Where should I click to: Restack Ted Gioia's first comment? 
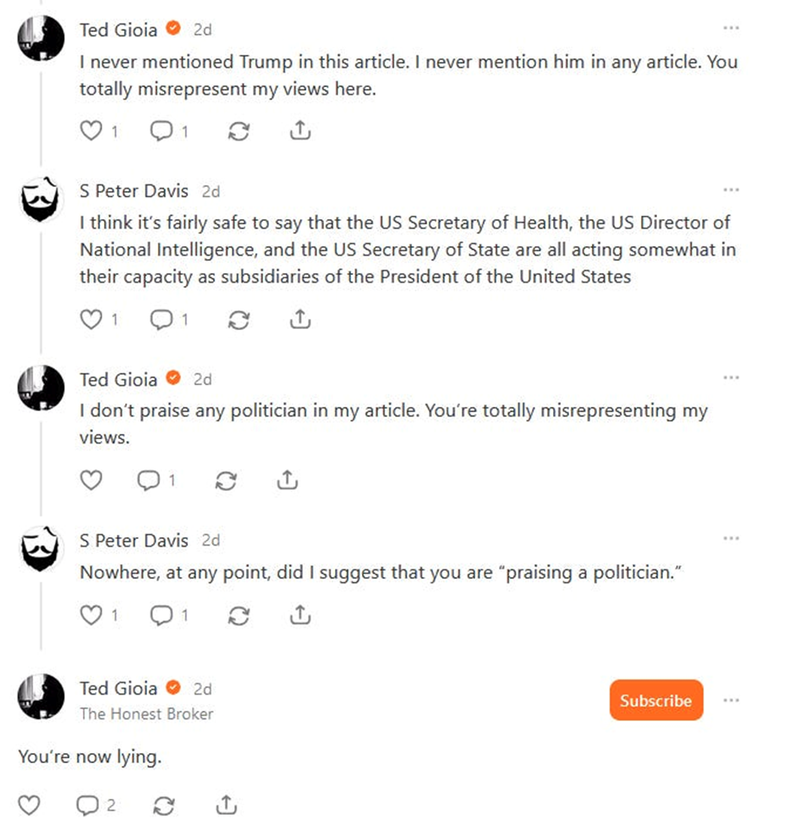pos(239,131)
